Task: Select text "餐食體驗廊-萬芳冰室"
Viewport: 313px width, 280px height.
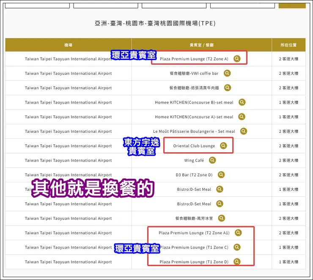Action: coord(194,218)
